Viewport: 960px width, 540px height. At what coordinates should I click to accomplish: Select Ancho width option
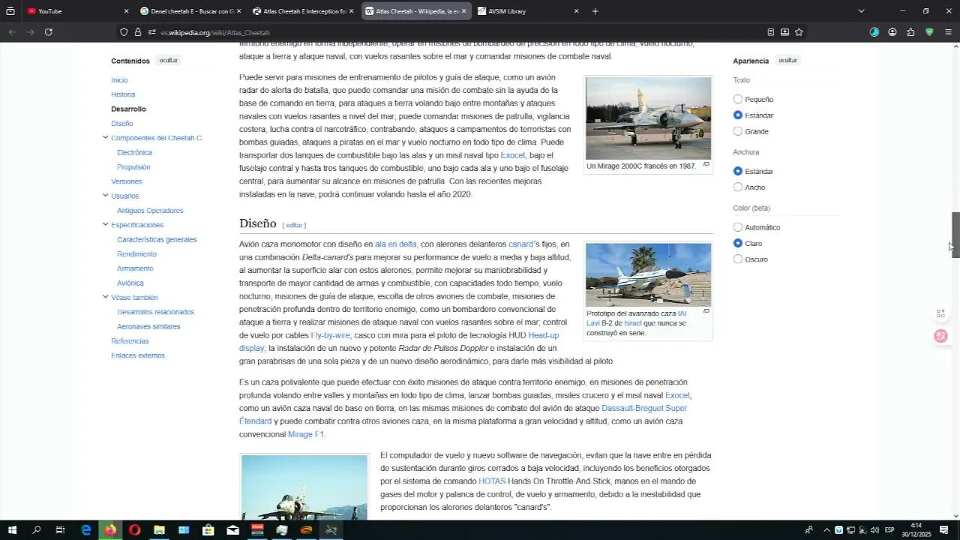(x=738, y=187)
